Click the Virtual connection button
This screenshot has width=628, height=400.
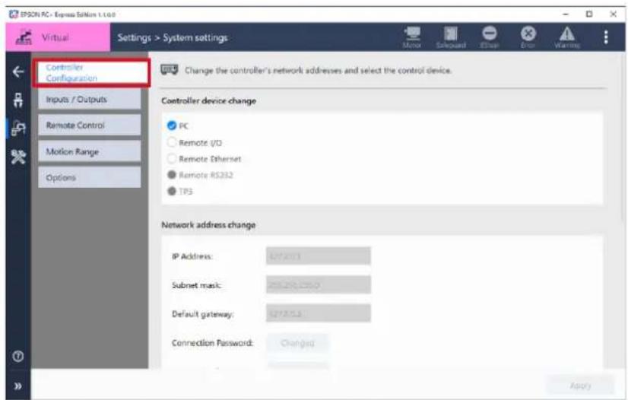click(58, 37)
